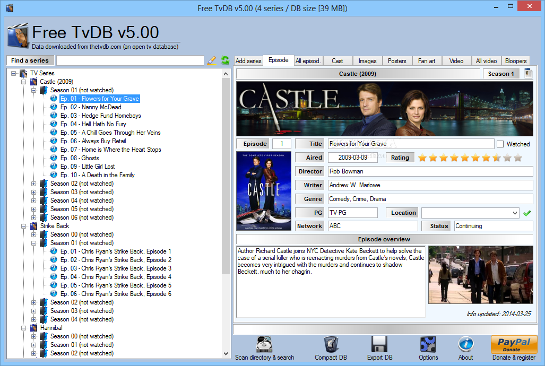Click the globe icon for Ep. 08 Ghosts
545x366 pixels.
(54, 158)
